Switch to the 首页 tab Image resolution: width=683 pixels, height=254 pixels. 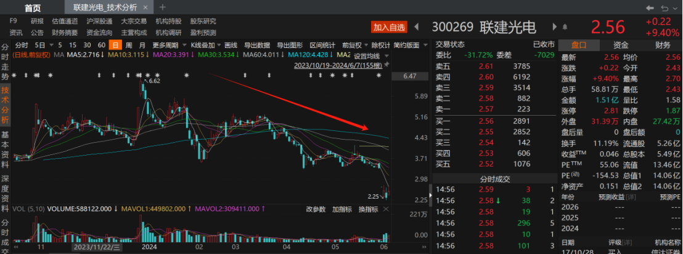click(32, 8)
